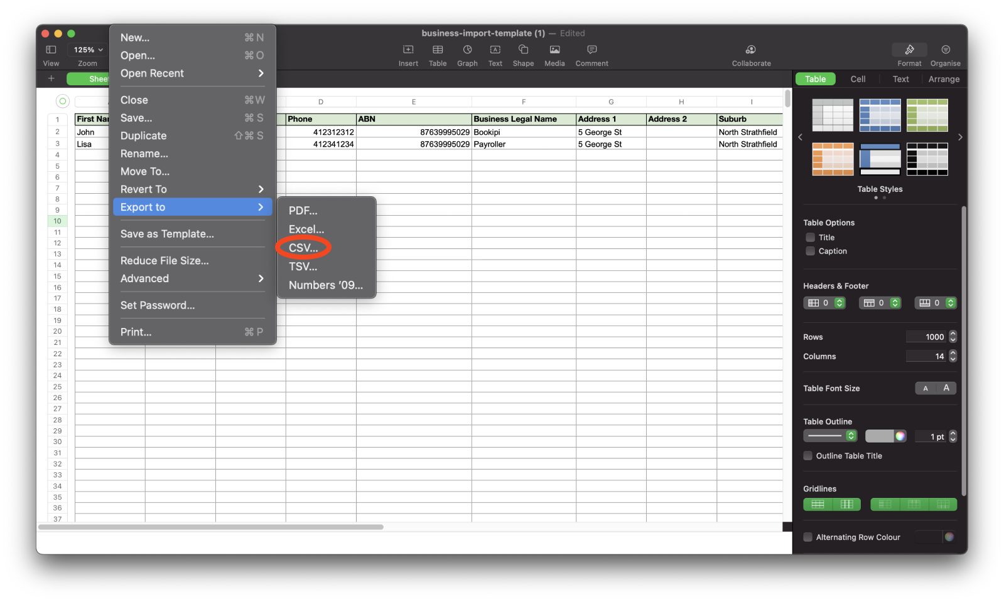Screen dimensions: 1004x602
Task: Select the blue table style thumbnail
Action: tap(880, 115)
